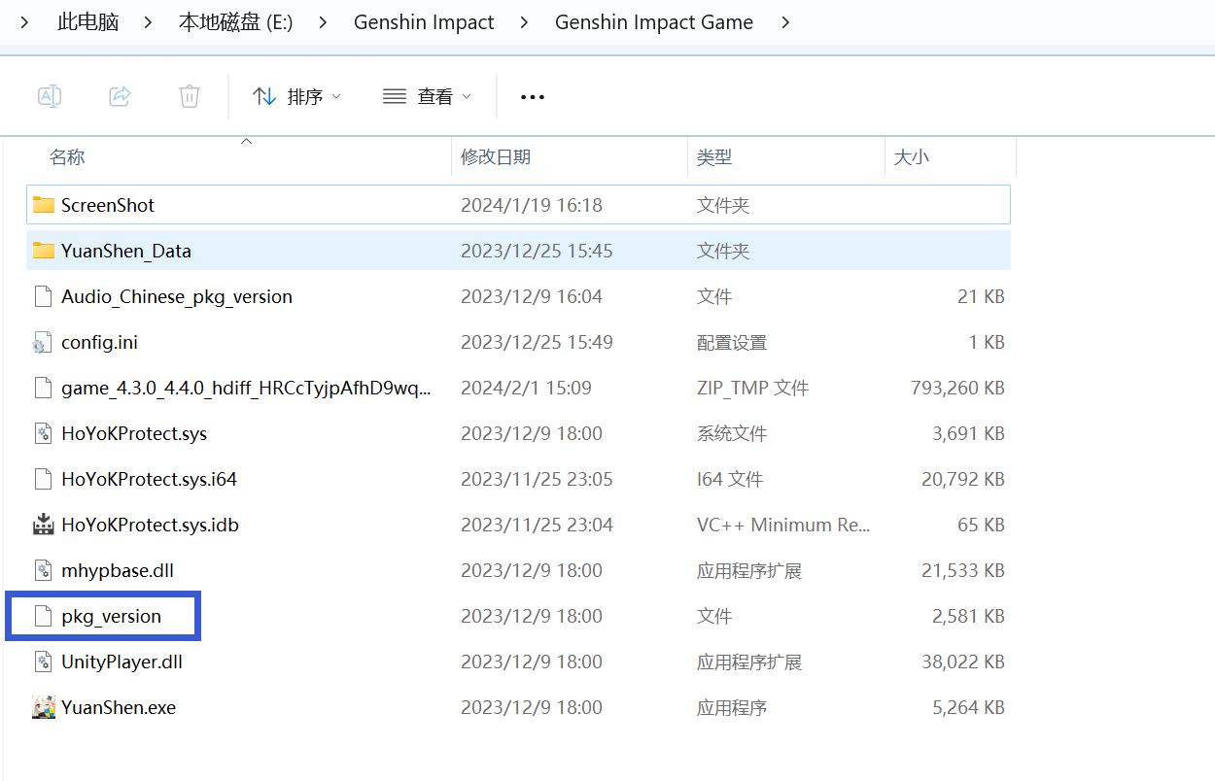This screenshot has width=1215, height=781.
Task: Select the YuanShen.exe application icon
Action: point(43,707)
